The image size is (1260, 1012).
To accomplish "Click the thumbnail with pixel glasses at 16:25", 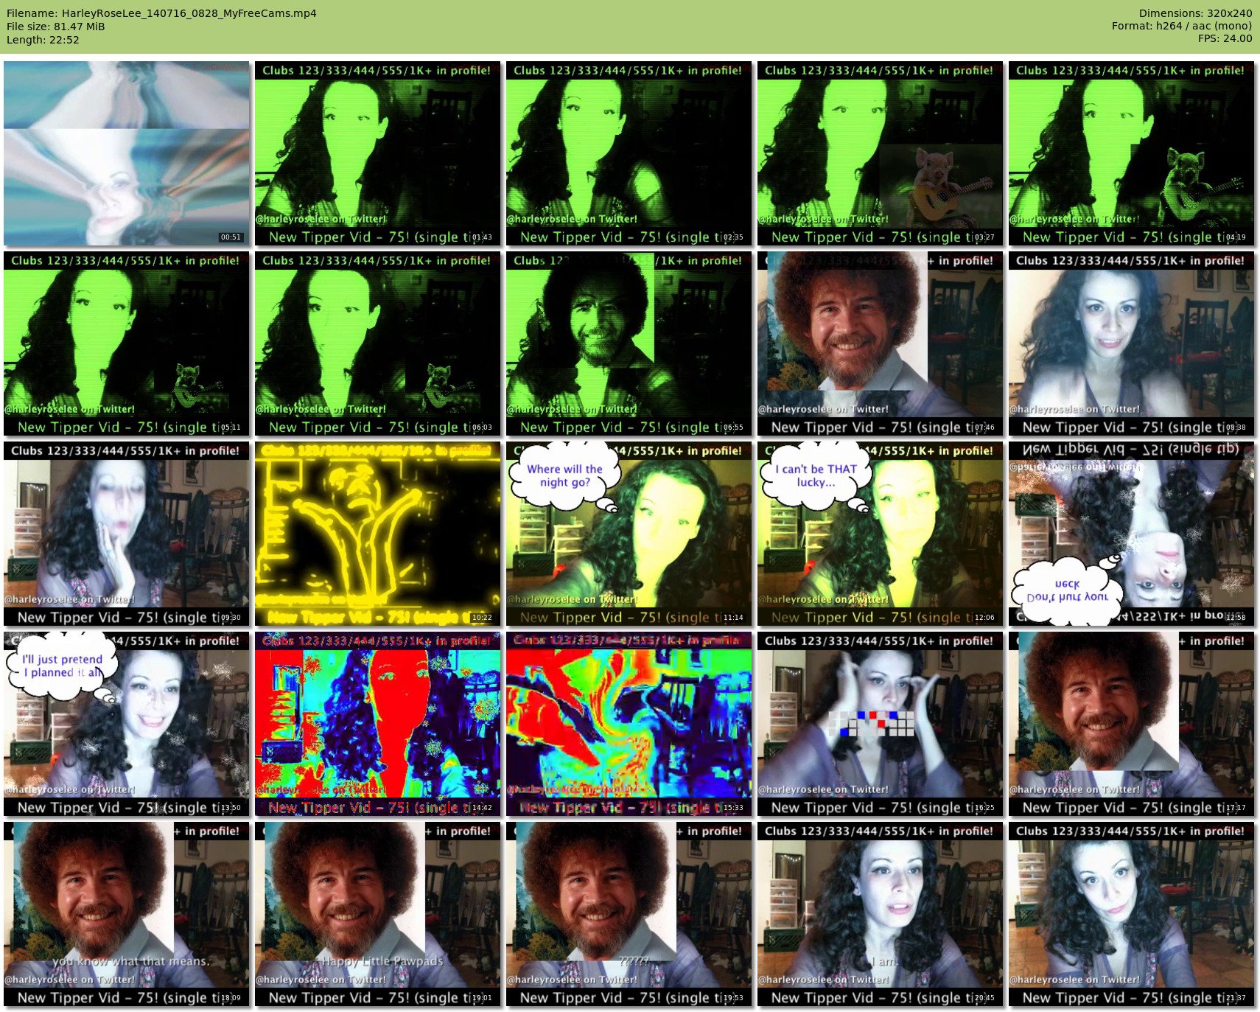I will (880, 724).
